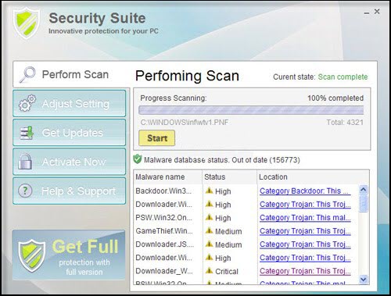The width and height of the screenshot is (391, 296).
Task: Open Category Trojan link for Downloader.JS
Action: 305,244
